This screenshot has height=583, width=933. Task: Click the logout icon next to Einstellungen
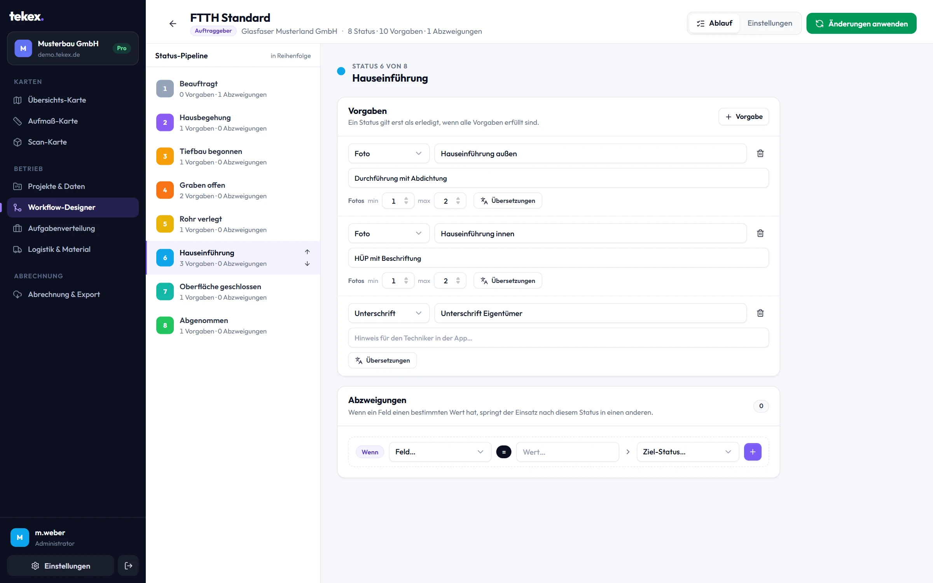tap(128, 566)
